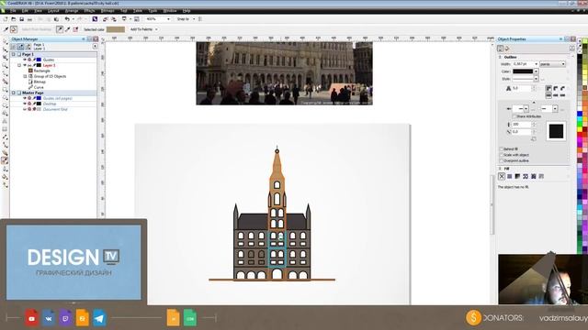
Task: Select the Fountain fill icon in Fill section
Action: tap(517, 176)
